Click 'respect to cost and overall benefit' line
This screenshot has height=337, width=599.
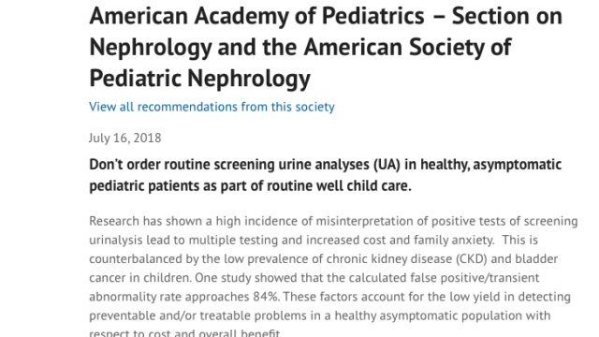[x=185, y=333]
